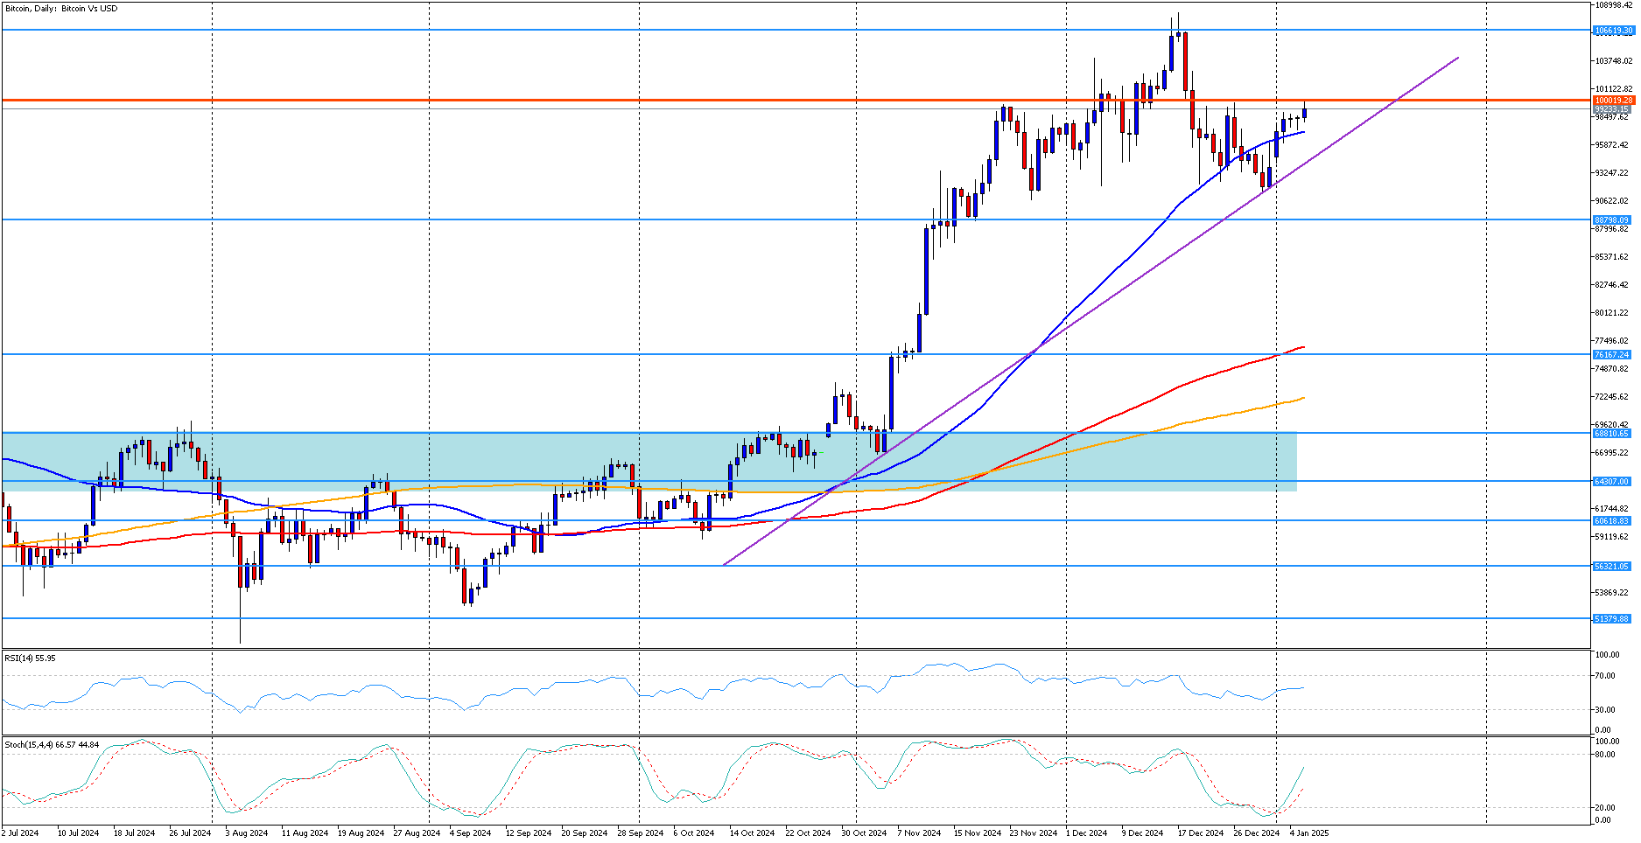Select the orange 100019.28 price label
1641x843 pixels.
coord(1614,101)
